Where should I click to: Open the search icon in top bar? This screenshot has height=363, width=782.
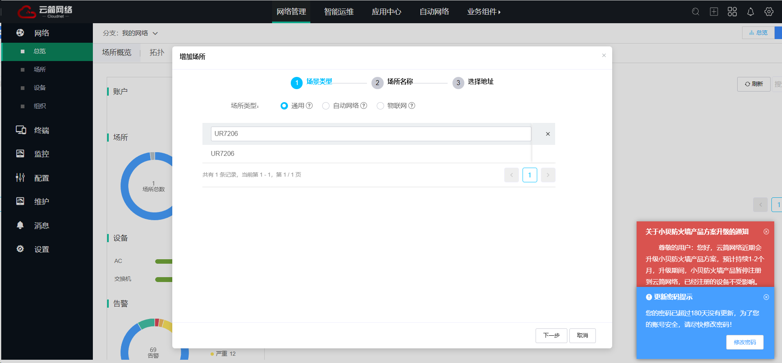(696, 12)
